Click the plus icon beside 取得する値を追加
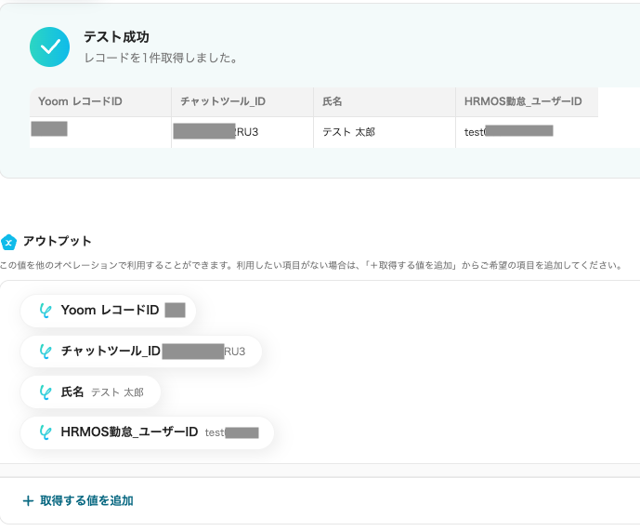The width and height of the screenshot is (640, 531). [x=28, y=500]
